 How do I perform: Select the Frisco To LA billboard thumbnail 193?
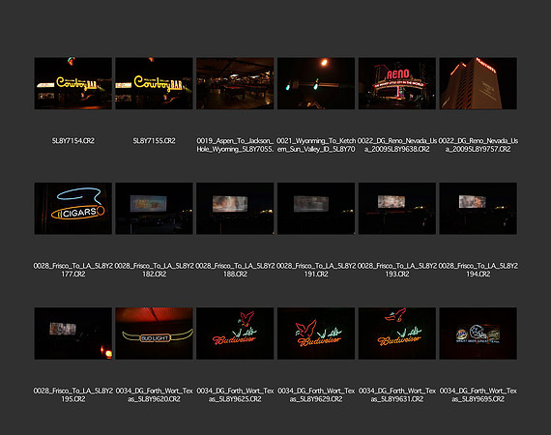click(x=397, y=209)
